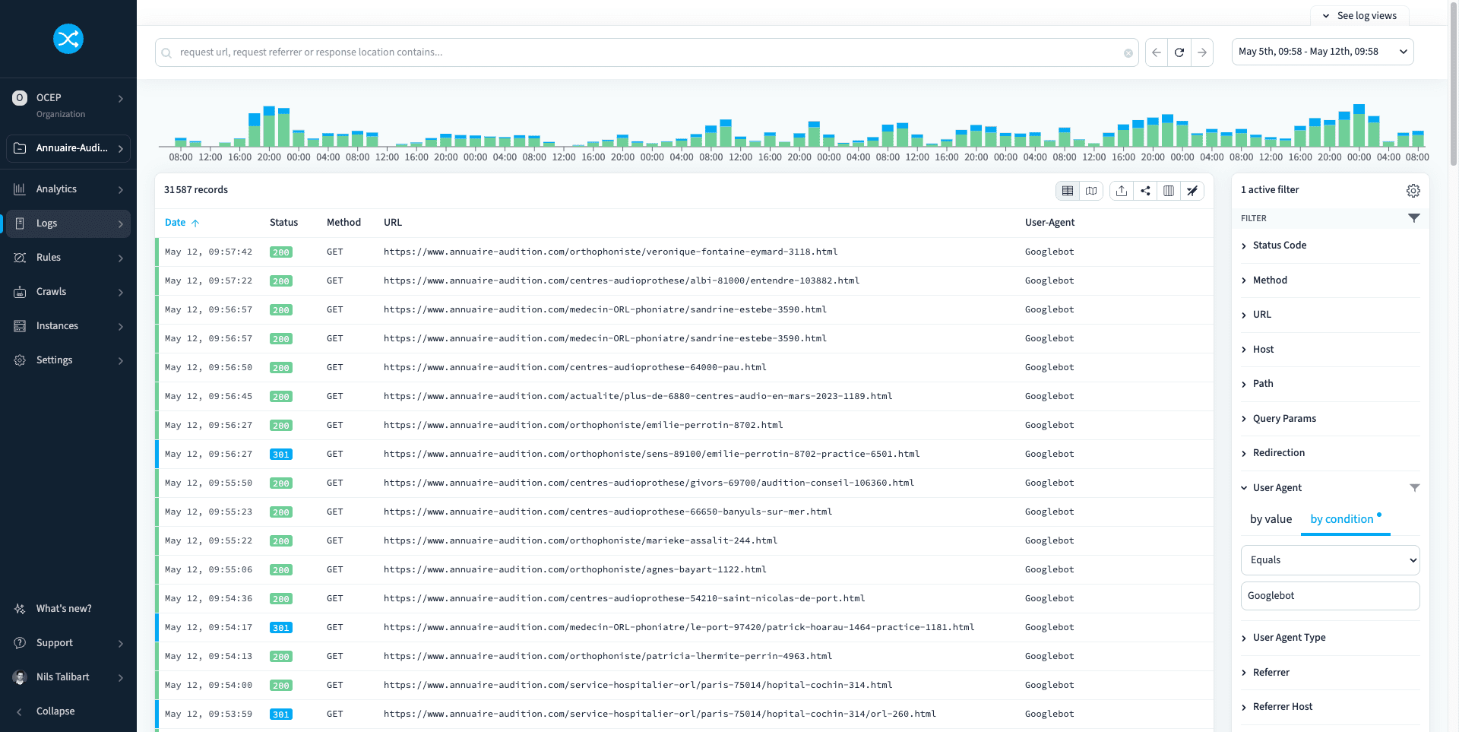Open the date range dropdown
The width and height of the screenshot is (1459, 732).
(1322, 52)
